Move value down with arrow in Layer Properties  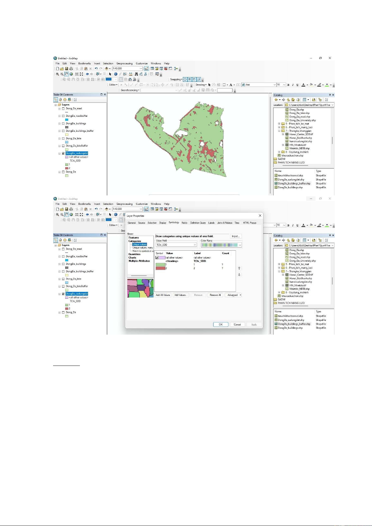(239, 275)
